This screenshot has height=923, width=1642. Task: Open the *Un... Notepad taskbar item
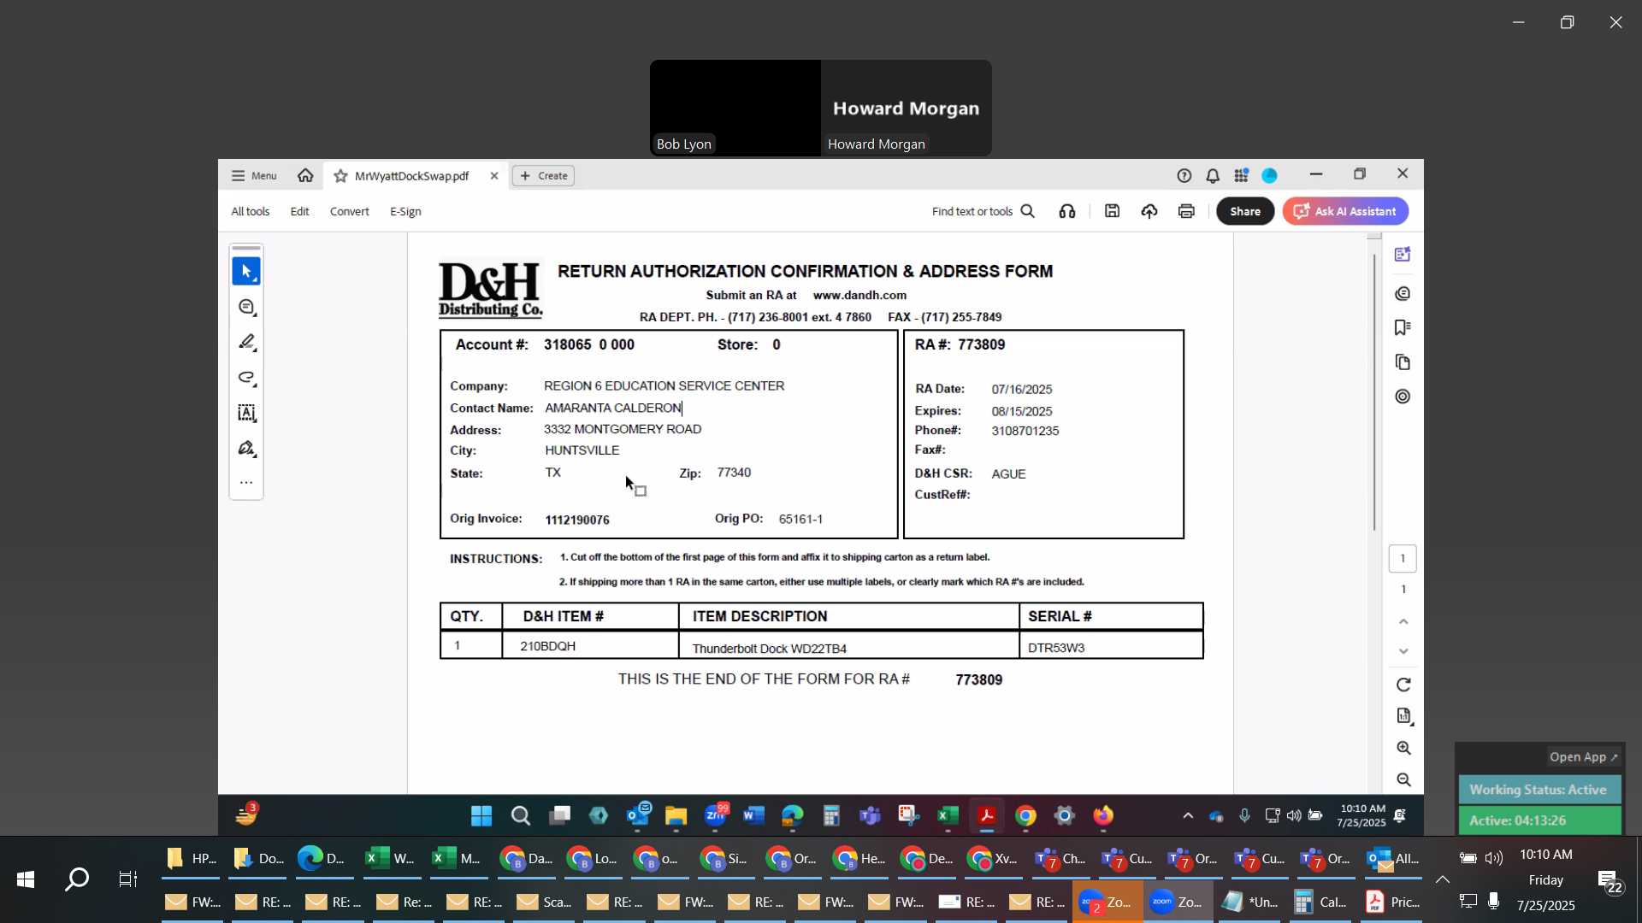coord(1250,902)
